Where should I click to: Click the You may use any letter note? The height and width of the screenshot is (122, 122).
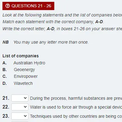[51, 42]
